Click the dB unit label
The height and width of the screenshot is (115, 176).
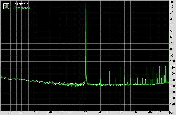[171, 2]
